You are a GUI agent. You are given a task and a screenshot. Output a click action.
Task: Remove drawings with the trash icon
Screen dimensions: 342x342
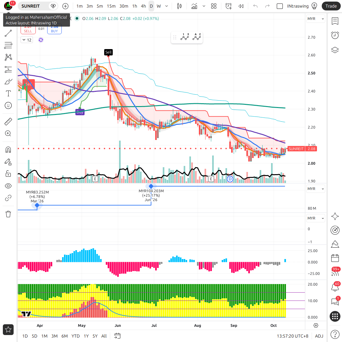pos(8,214)
